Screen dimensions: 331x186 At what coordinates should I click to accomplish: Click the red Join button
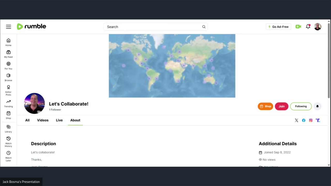282,106
